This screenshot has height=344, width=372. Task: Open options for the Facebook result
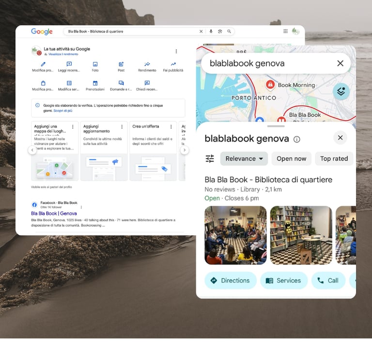coord(81,207)
